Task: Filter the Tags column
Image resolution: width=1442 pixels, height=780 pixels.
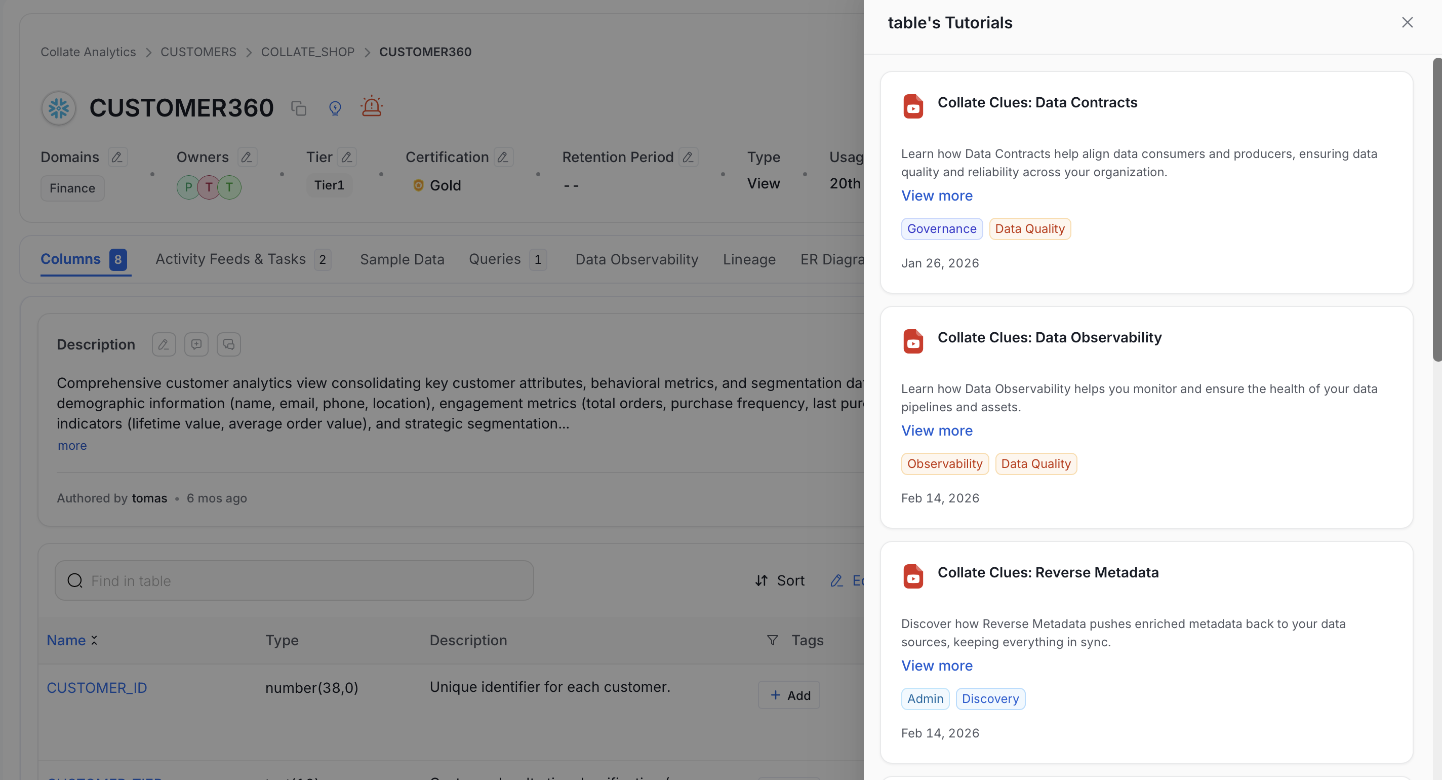Action: point(772,640)
